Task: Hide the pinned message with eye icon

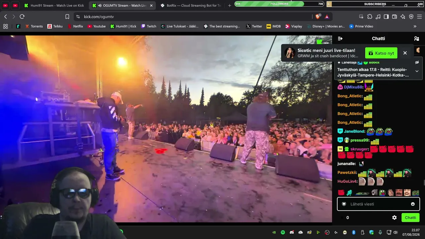Action: pos(417,62)
